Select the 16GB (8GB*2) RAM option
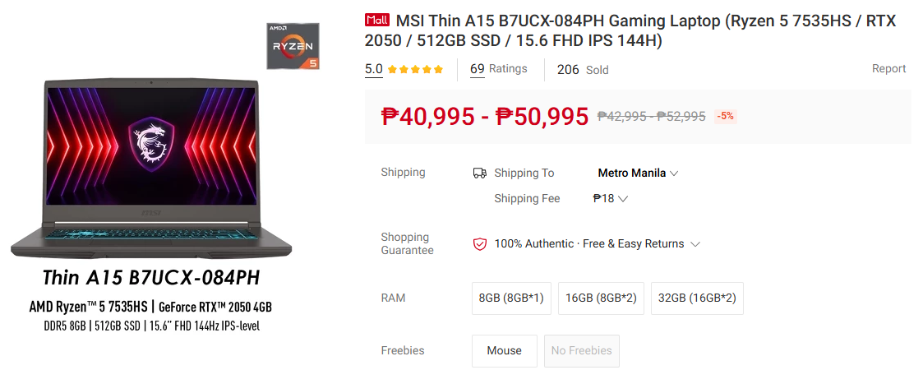 (x=601, y=298)
